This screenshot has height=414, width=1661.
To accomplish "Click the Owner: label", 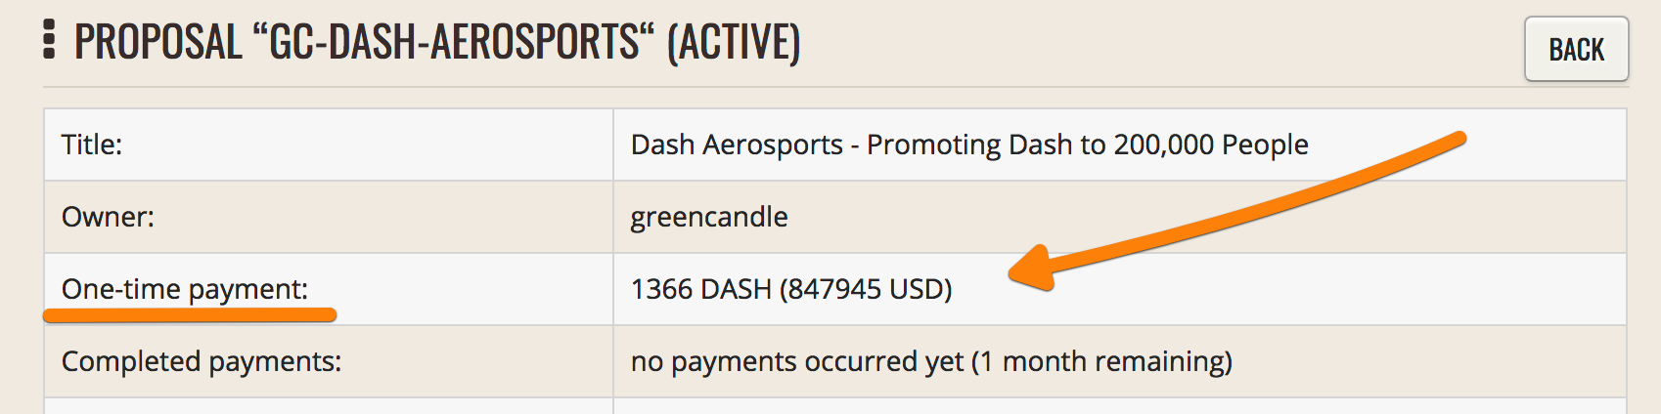I will pyautogui.click(x=108, y=217).
